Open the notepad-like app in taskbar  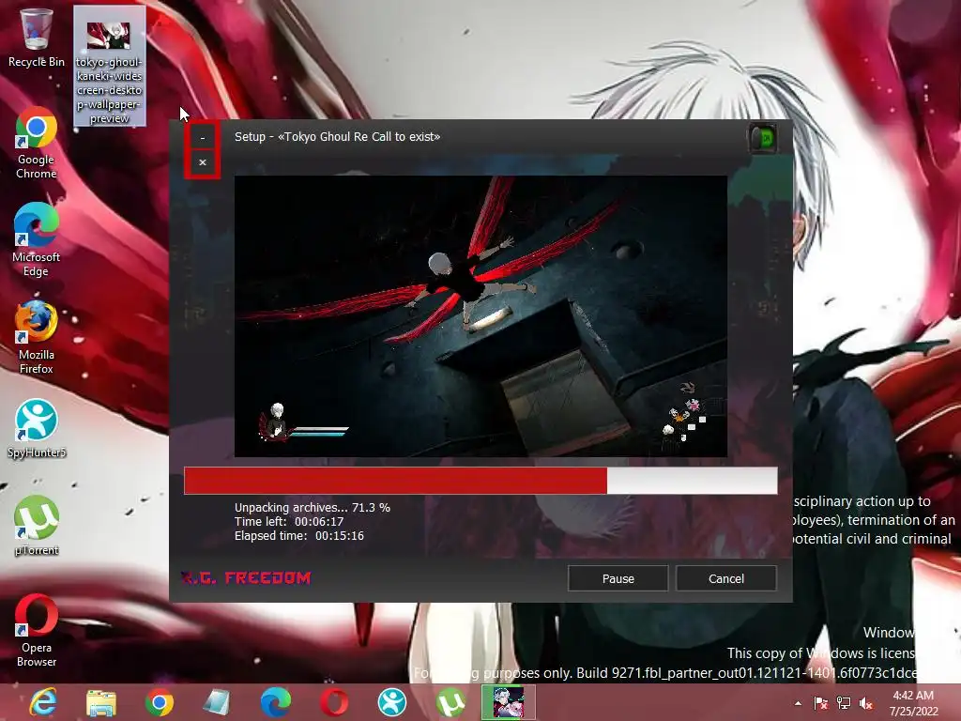pos(217,702)
